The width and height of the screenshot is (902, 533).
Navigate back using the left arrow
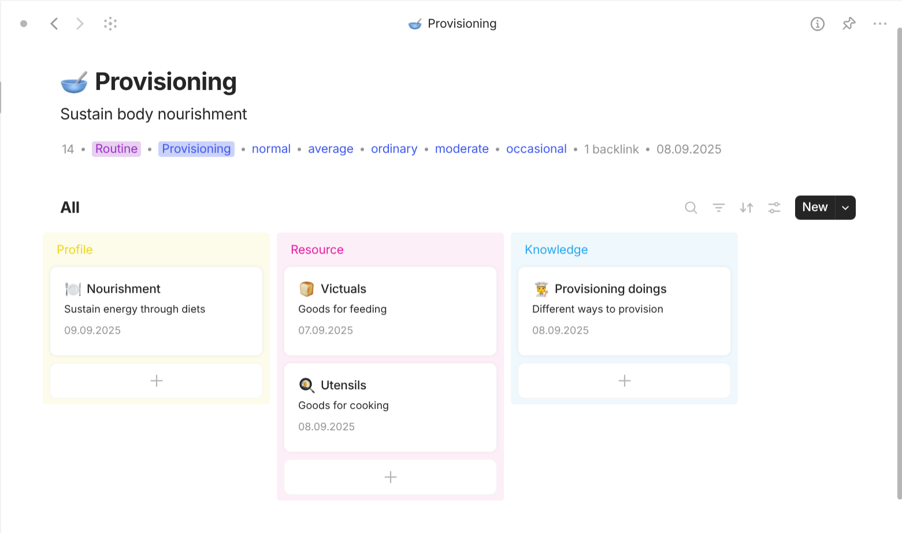tap(54, 24)
